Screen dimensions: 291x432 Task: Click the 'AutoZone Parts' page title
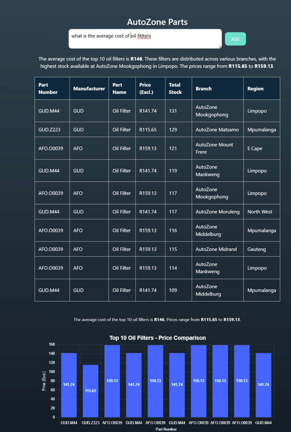pos(157,22)
